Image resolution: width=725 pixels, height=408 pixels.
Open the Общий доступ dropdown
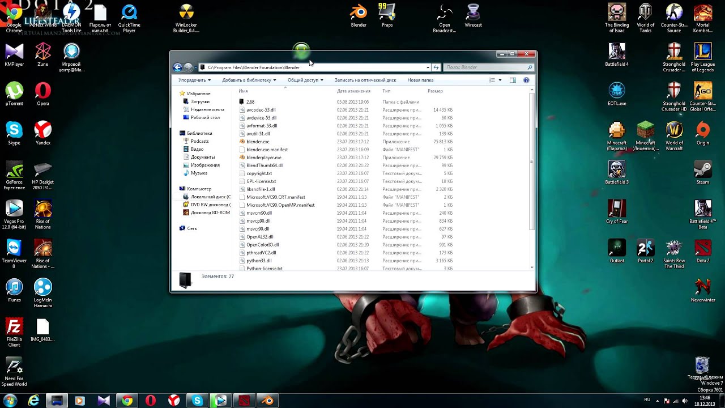[x=305, y=80]
